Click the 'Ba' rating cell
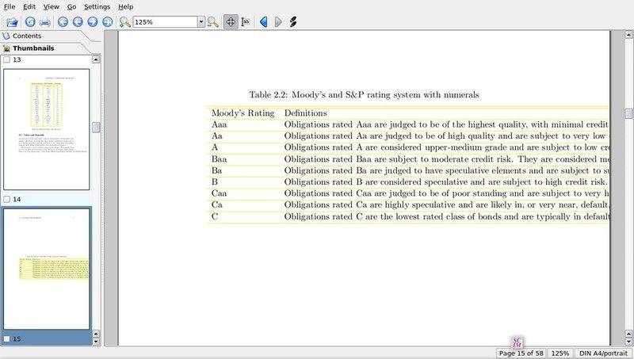634x359 pixels. (216, 170)
